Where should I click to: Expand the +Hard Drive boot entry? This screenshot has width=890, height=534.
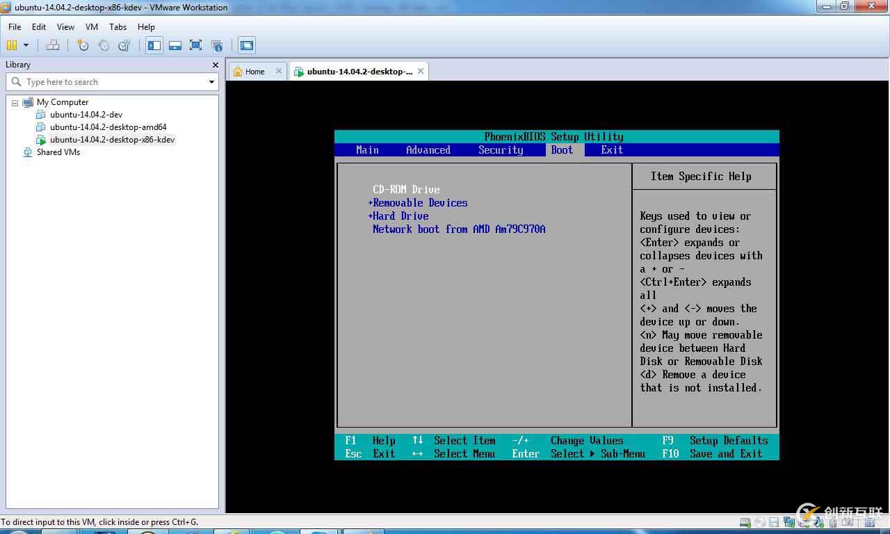tap(398, 216)
